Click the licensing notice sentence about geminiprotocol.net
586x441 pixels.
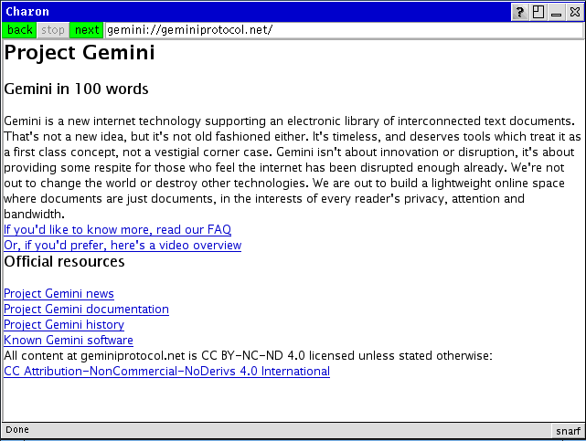tap(248, 355)
